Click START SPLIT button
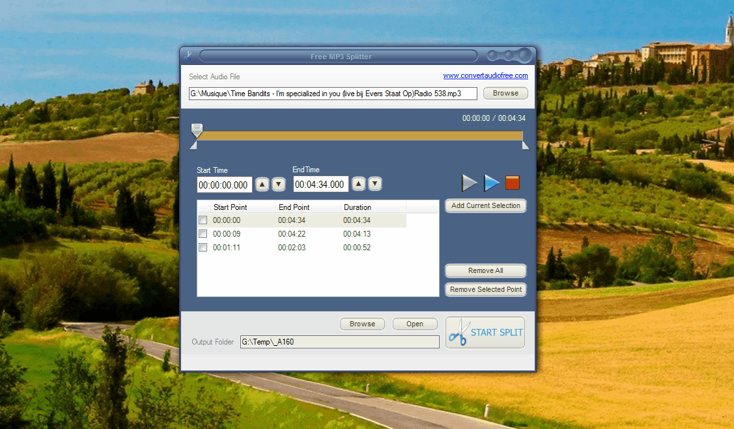 (x=485, y=332)
